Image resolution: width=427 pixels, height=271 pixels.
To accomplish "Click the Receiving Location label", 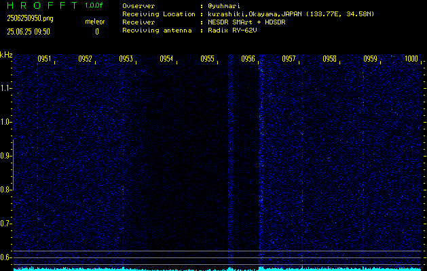I will click(x=159, y=14).
